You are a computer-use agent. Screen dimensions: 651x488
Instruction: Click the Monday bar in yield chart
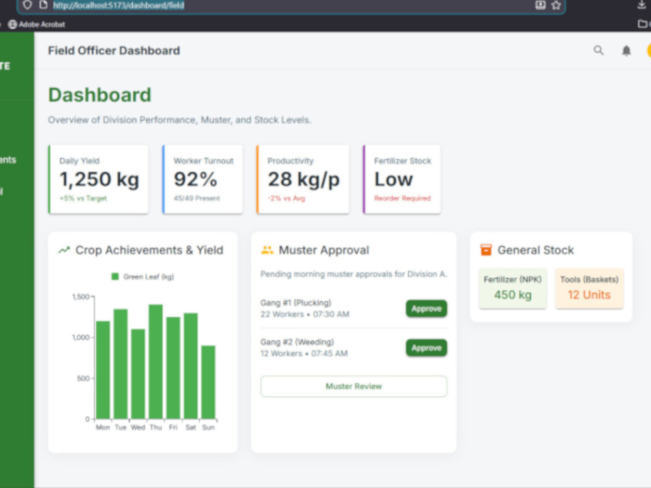103,370
